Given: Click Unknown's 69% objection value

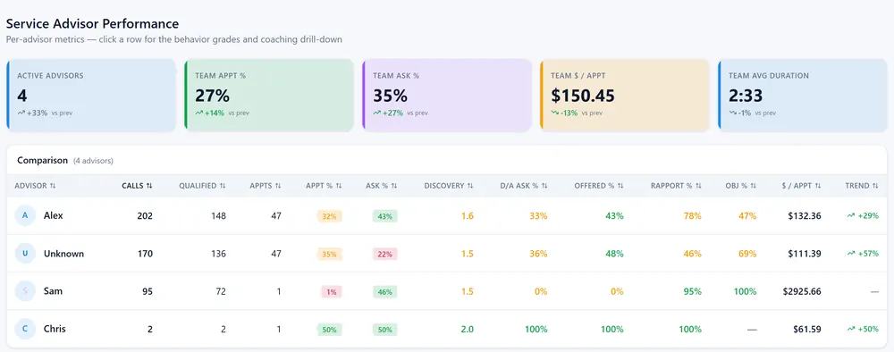Looking at the screenshot, I should 747,254.
